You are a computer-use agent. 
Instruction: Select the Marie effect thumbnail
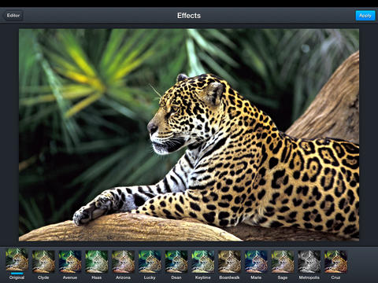(256, 261)
